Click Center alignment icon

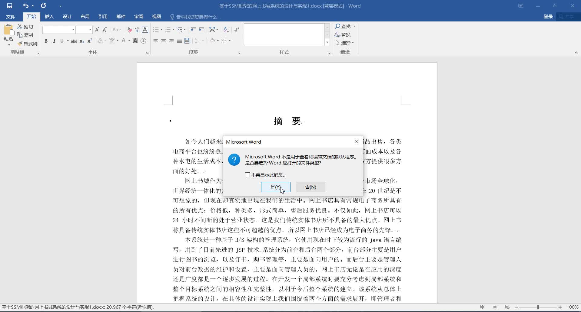tap(163, 41)
